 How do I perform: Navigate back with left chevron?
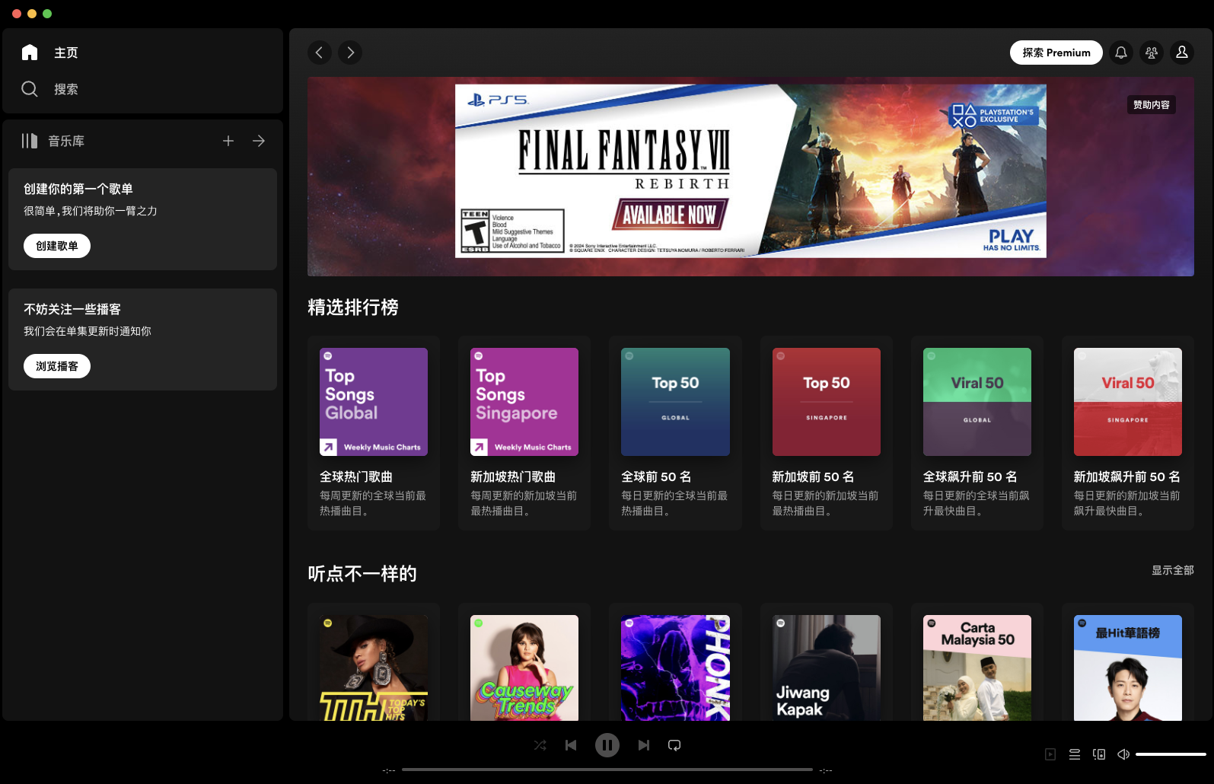point(320,53)
